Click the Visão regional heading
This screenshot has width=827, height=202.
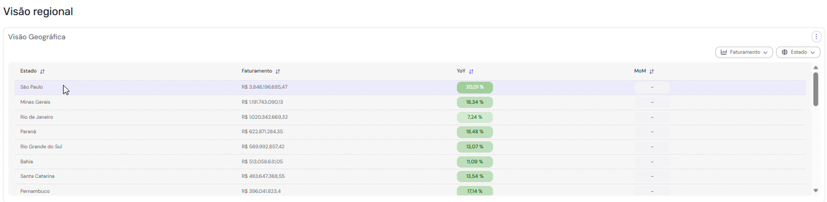click(x=38, y=11)
